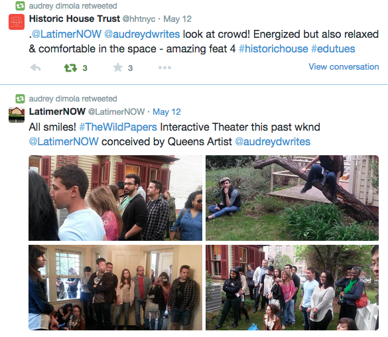The image size is (388, 337).
Task: Favorite the Historic House Trust tweet
Action: point(118,67)
